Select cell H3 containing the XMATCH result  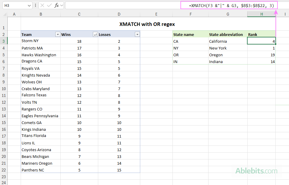261,41
